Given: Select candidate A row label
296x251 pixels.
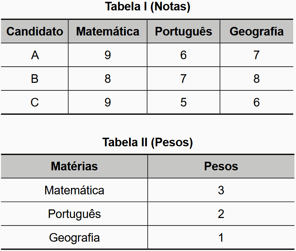Looking at the screenshot, I should 35,55.
